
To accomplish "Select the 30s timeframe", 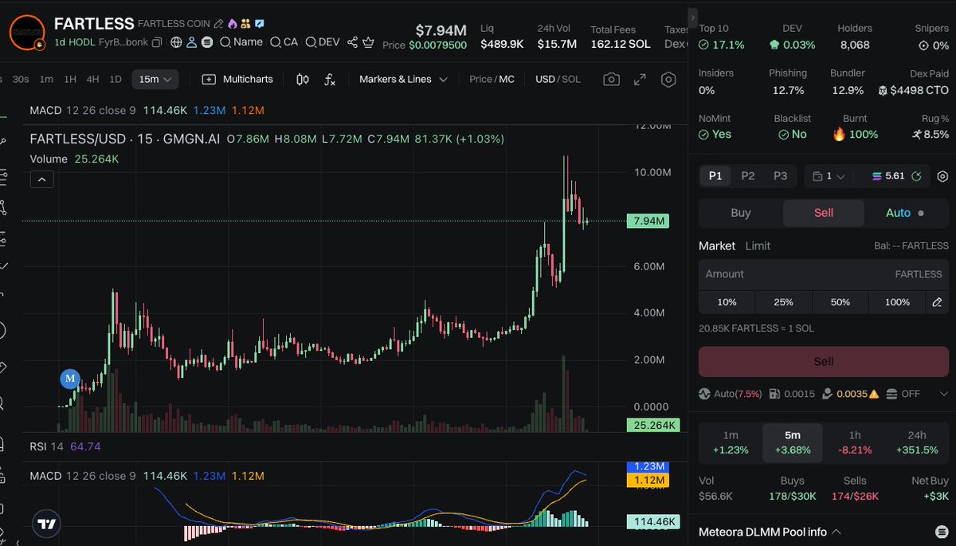I will click(21, 79).
